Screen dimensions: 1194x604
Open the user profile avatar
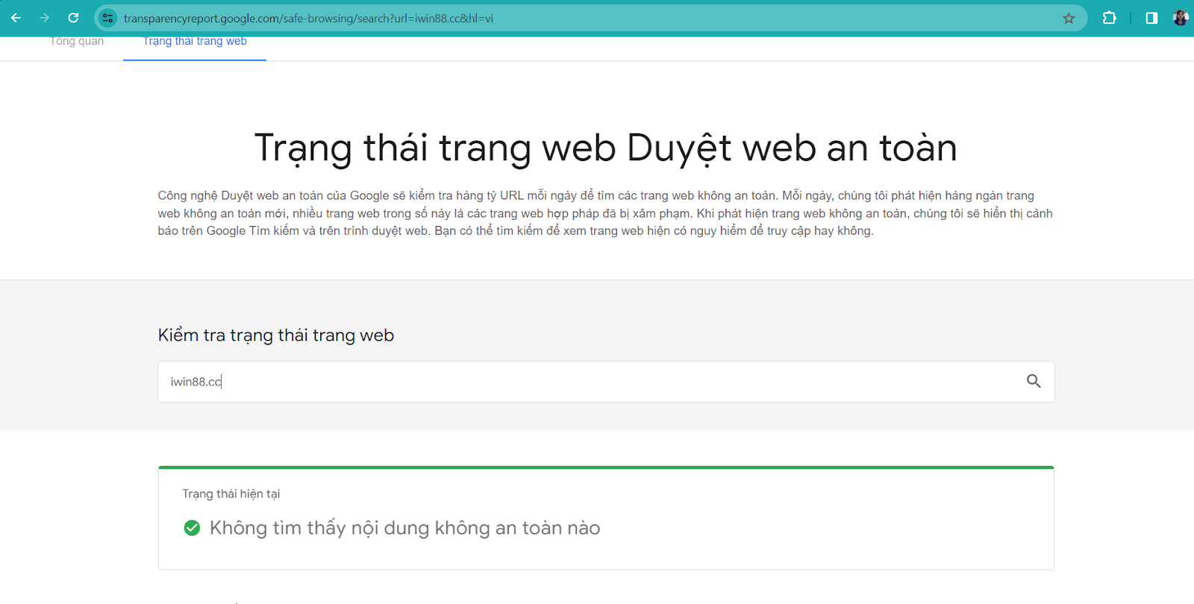pos(1181,18)
